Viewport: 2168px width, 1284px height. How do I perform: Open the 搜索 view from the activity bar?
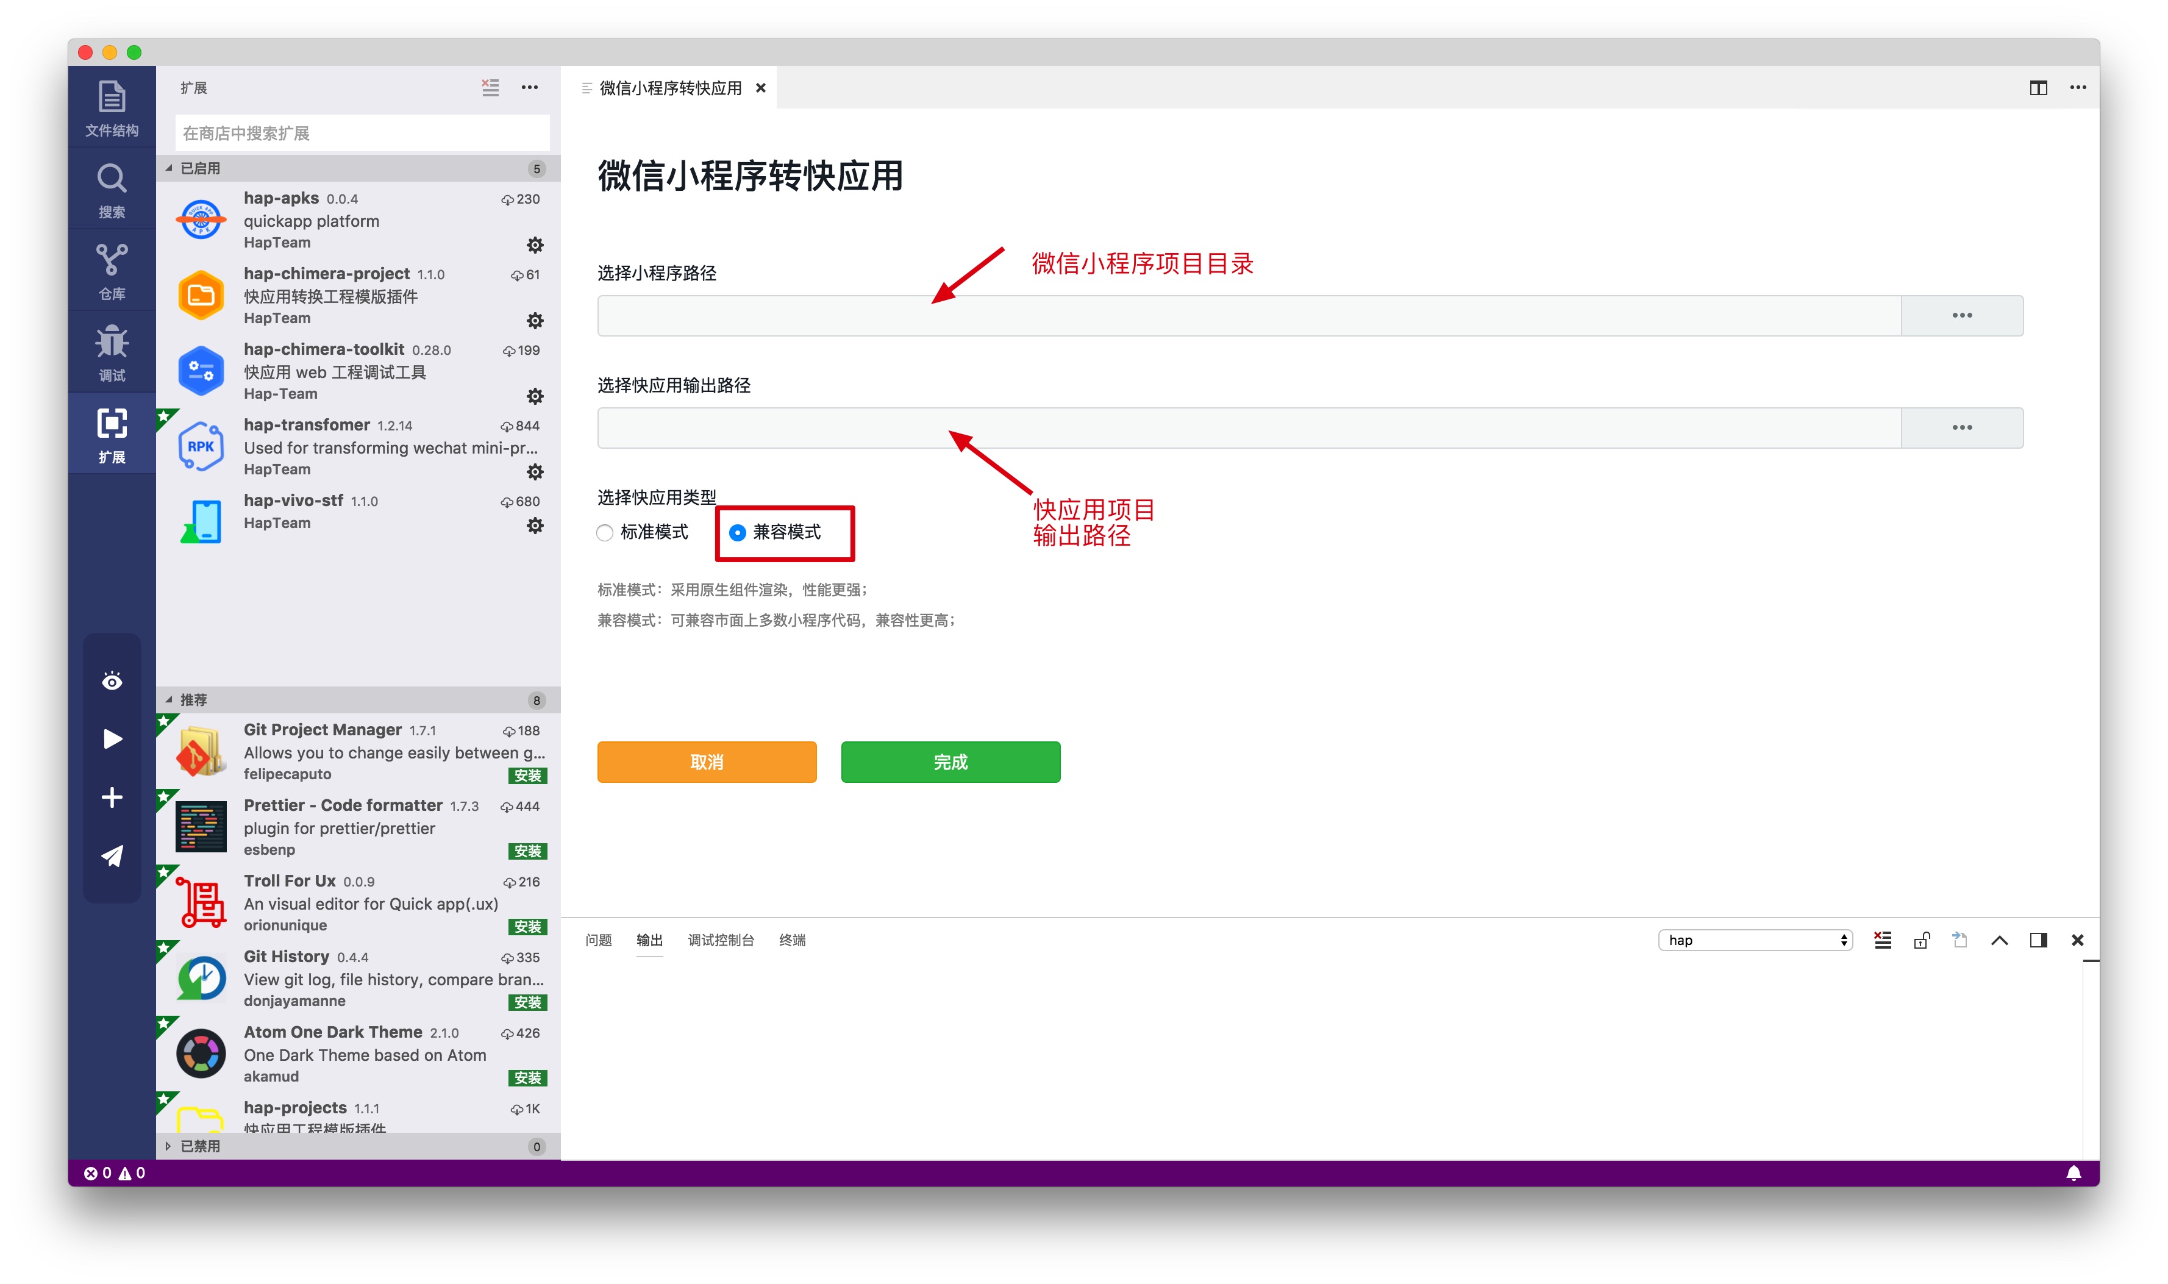tap(112, 188)
